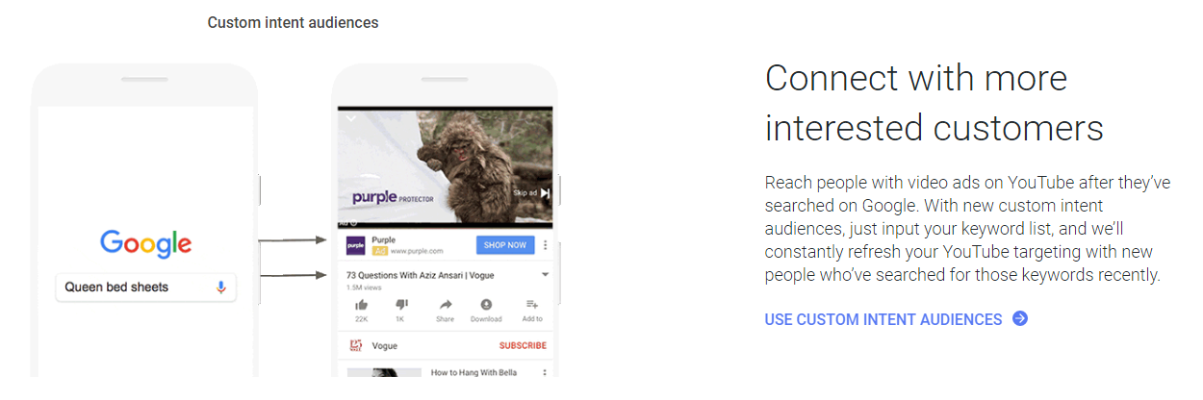Open three-dot menu beside Shop Now
The height and width of the screenshot is (400, 1203).
[546, 245]
